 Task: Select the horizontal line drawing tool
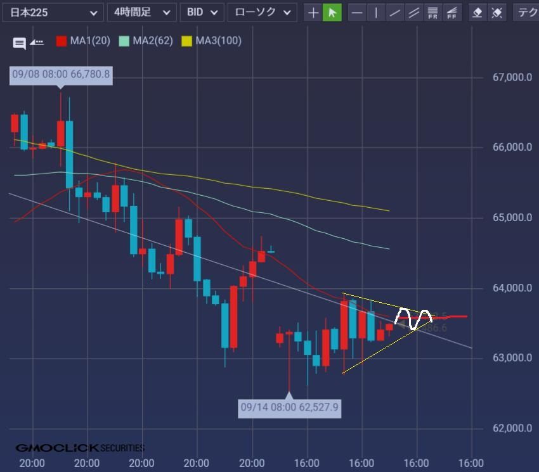pyautogui.click(x=358, y=13)
